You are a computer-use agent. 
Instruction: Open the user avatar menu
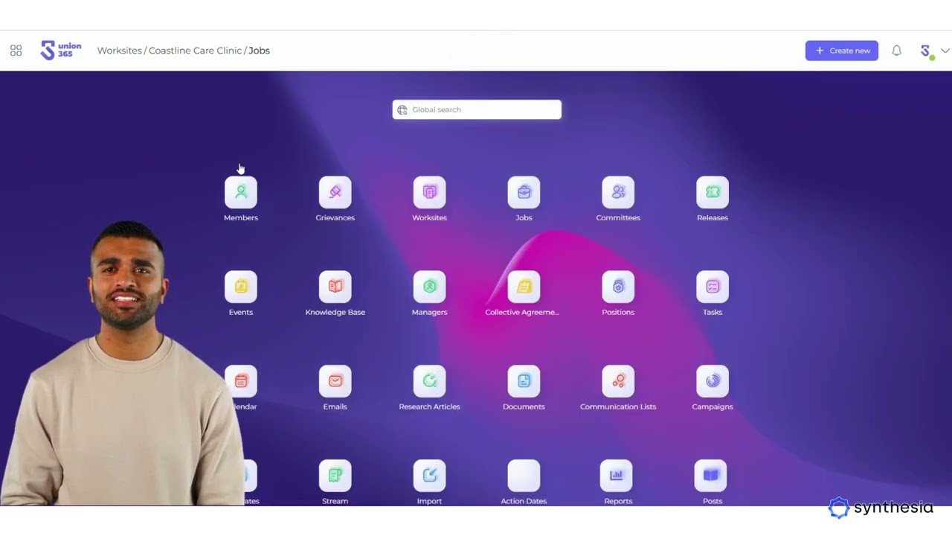(x=927, y=51)
